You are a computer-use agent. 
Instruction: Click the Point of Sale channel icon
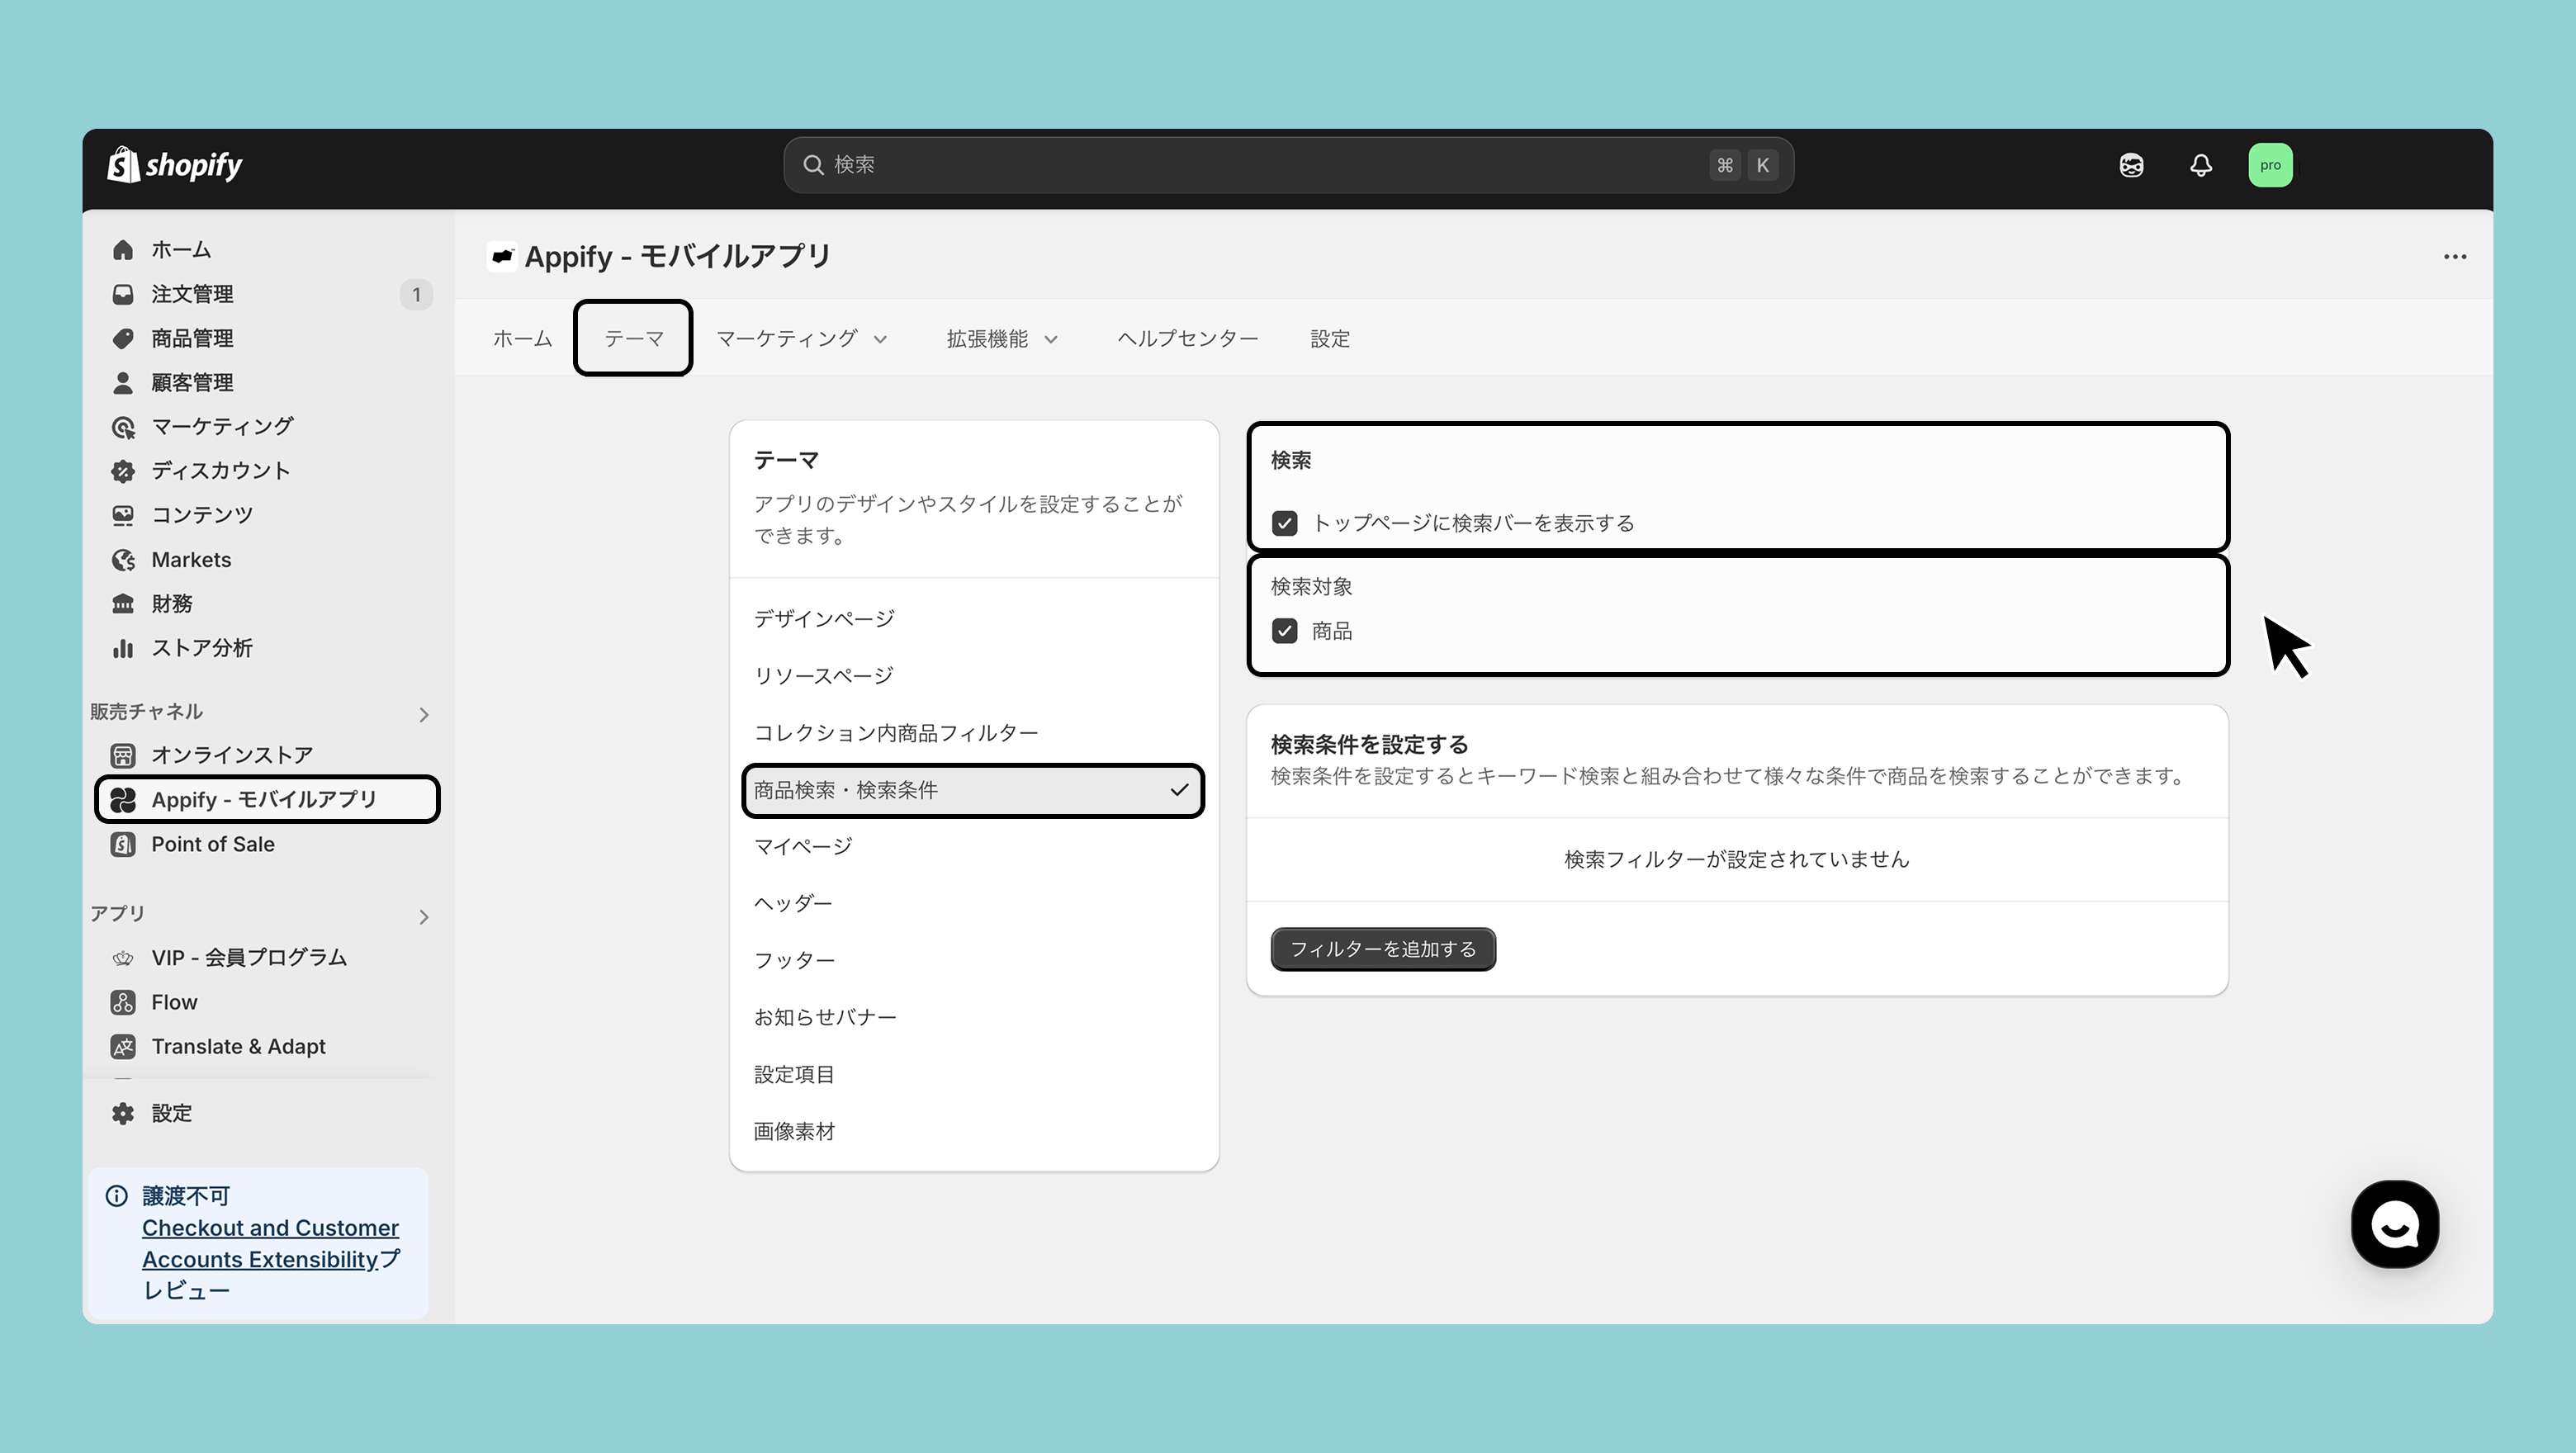123,844
